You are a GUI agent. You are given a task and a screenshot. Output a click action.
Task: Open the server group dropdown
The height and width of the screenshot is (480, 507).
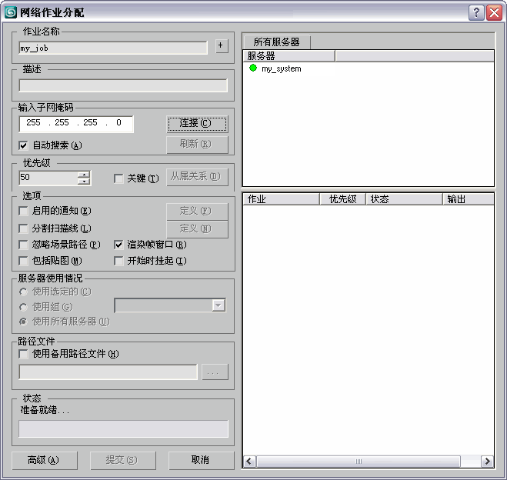[x=218, y=305]
